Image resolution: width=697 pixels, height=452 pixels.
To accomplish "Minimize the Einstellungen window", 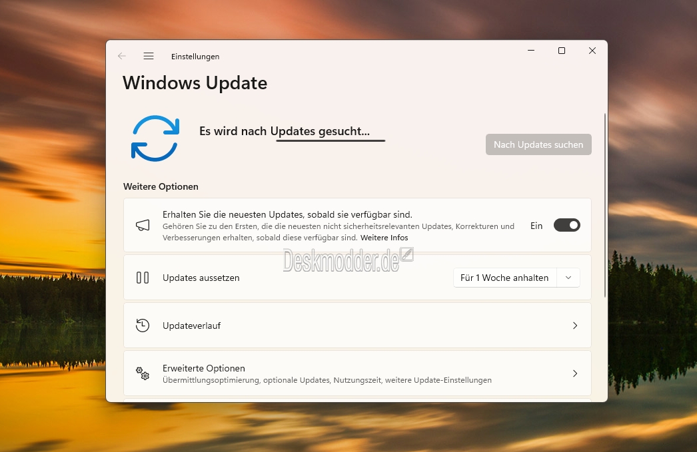I will point(531,51).
